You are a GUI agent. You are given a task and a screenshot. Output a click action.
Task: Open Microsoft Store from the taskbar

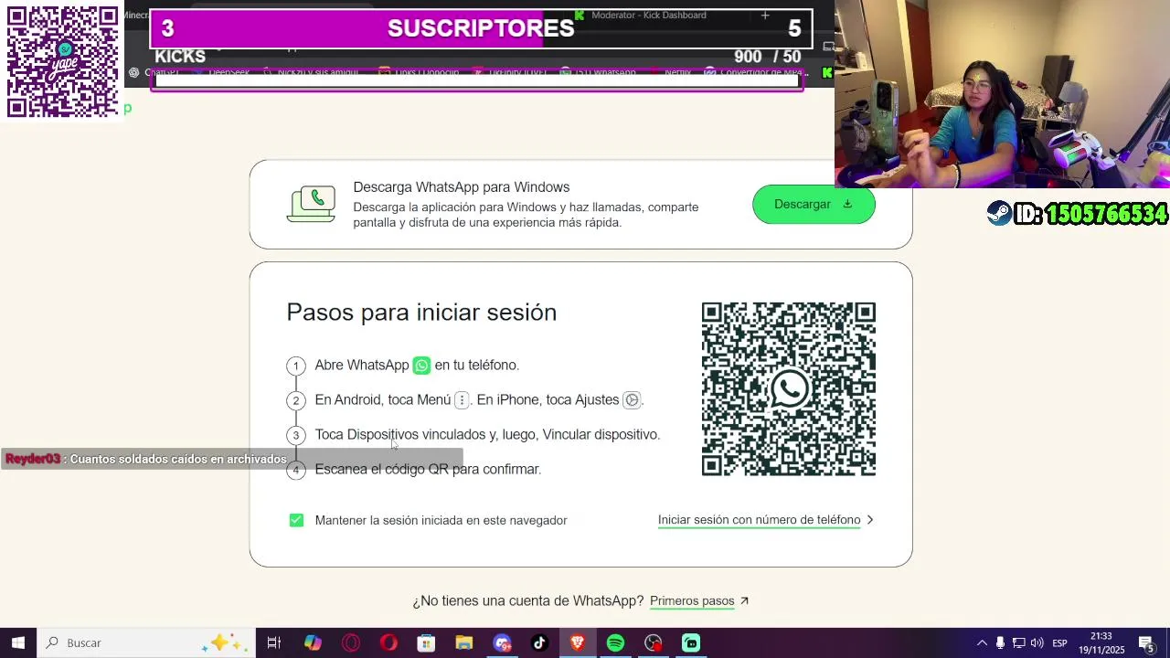click(x=426, y=643)
